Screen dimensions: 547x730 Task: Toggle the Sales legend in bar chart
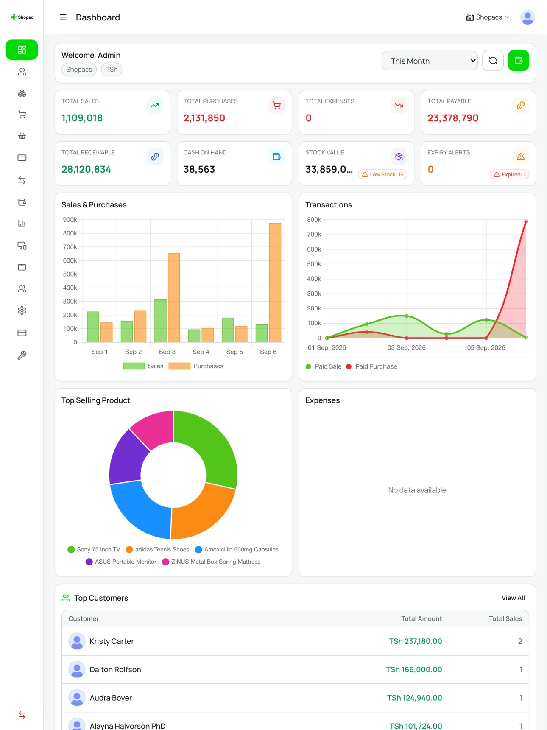pos(143,366)
